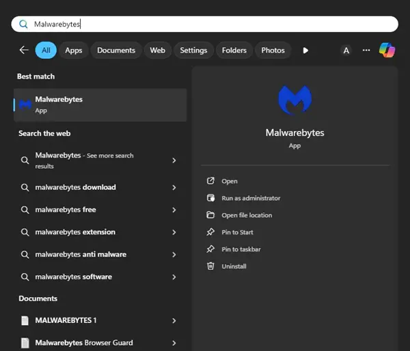Click the large Malwarebytes logo in details pane
Viewport: 410px width, 351px height.
pos(295,100)
